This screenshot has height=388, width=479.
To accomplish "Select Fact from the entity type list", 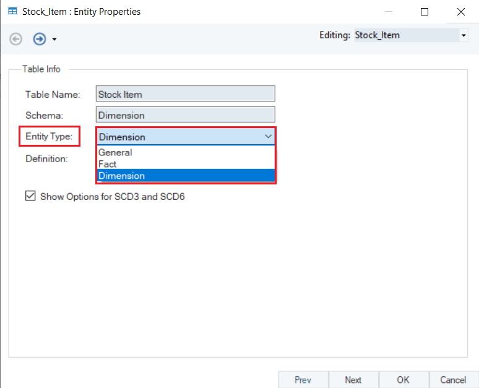I will click(x=108, y=164).
